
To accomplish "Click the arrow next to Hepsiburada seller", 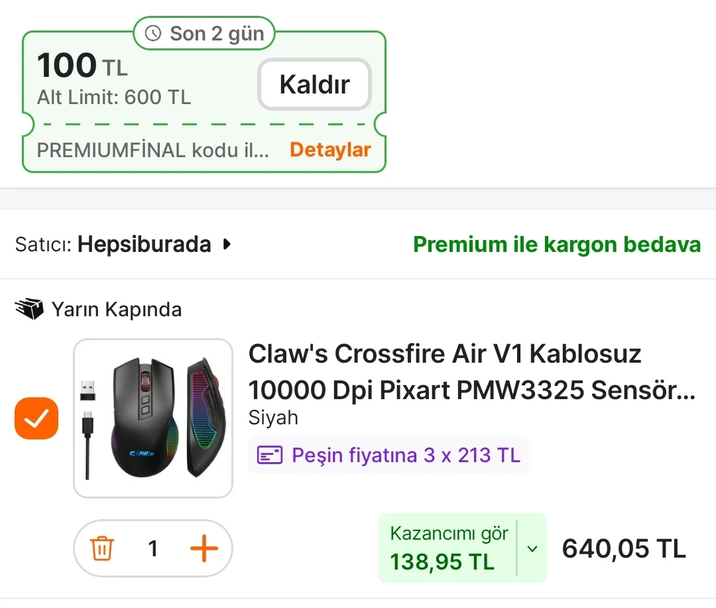I will tap(227, 245).
